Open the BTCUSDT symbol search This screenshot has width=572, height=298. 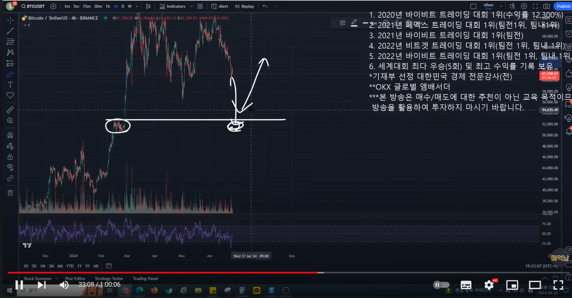[x=33, y=6]
